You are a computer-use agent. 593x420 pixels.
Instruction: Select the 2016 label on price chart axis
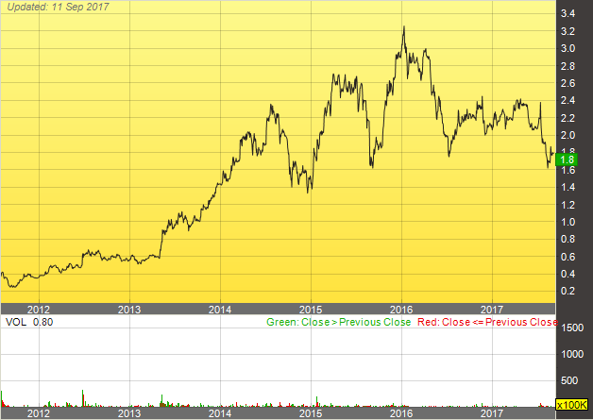401,310
